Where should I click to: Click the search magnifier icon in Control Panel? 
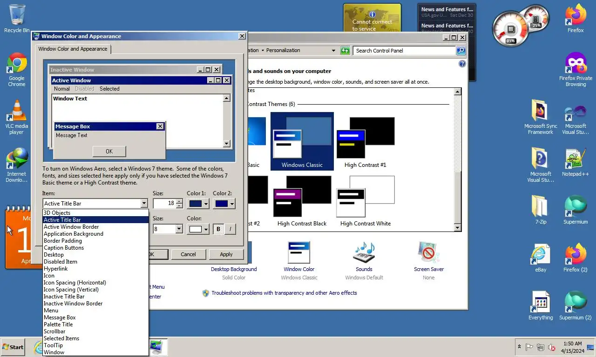click(x=461, y=50)
